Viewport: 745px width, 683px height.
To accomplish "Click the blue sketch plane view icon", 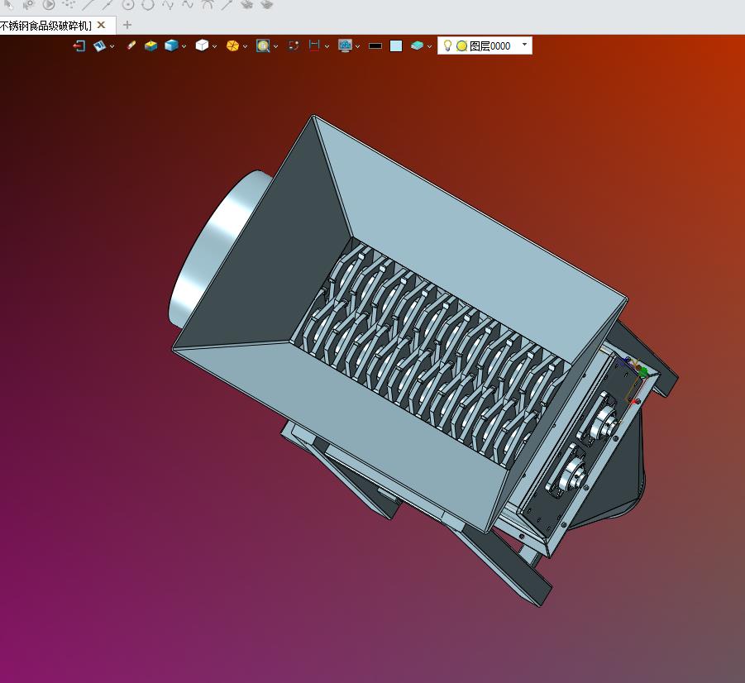I will tap(99, 45).
